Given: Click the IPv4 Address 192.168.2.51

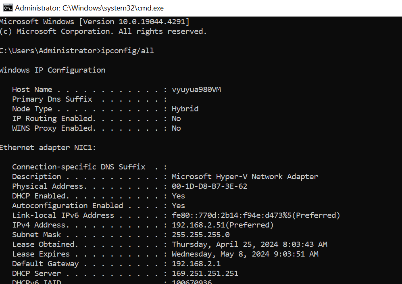Looking at the screenshot, I should (x=223, y=225).
